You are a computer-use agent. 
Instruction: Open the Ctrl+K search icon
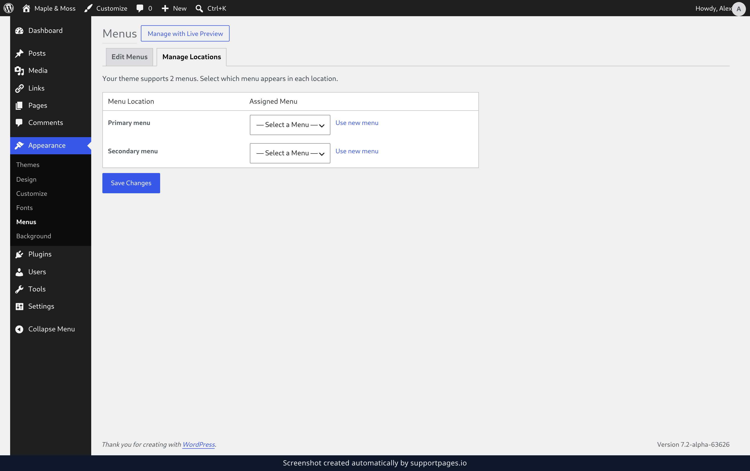(x=199, y=8)
